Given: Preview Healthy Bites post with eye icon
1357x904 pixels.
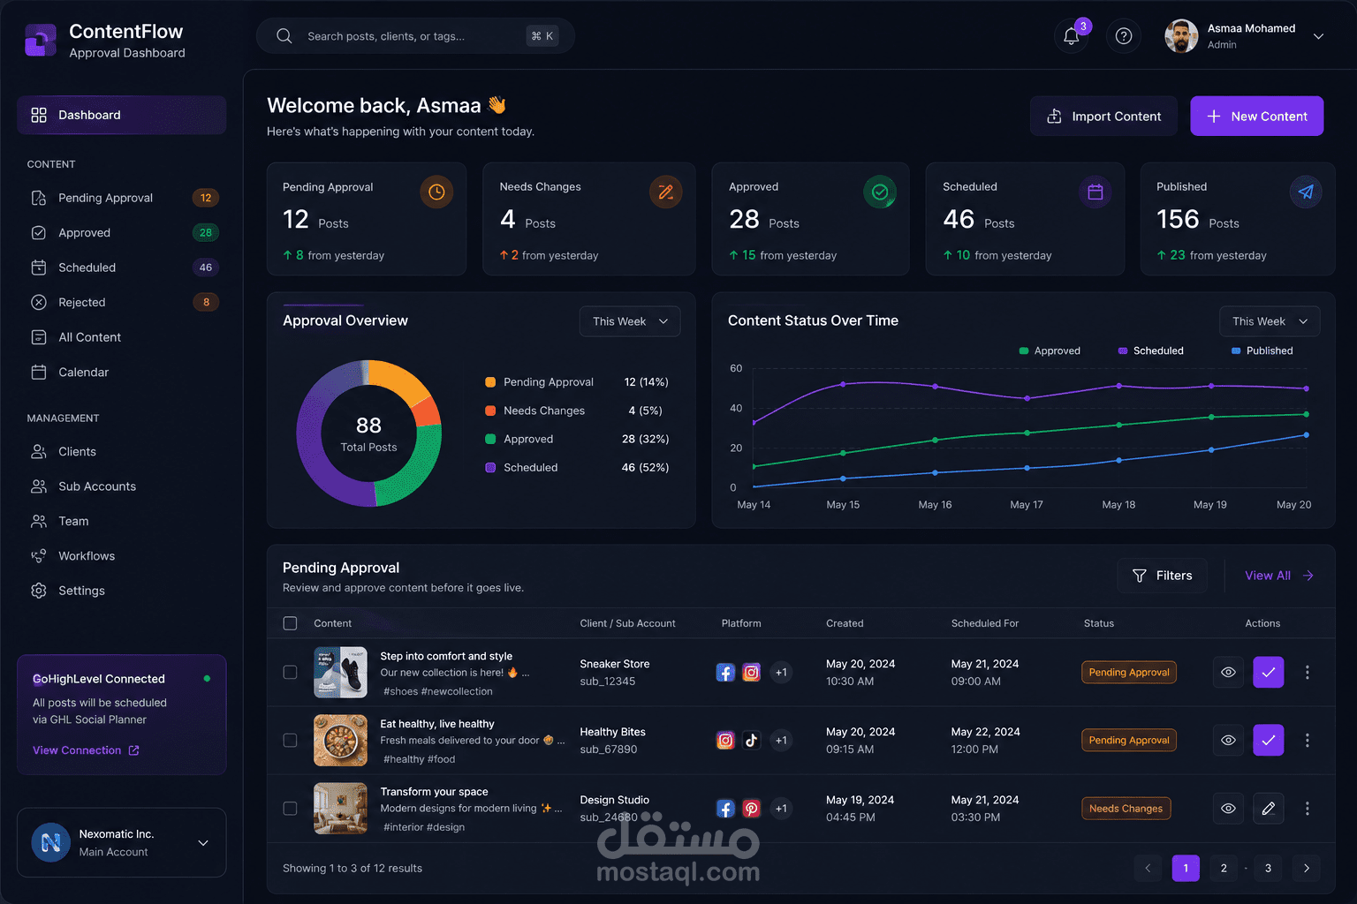Looking at the screenshot, I should 1228,740.
